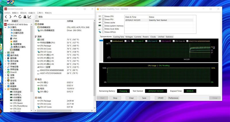Select the 电源管理 power management icon

click(11, 44)
